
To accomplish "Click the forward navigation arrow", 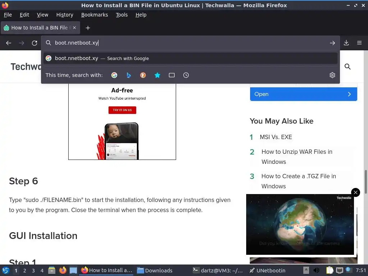I will [x=22, y=43].
